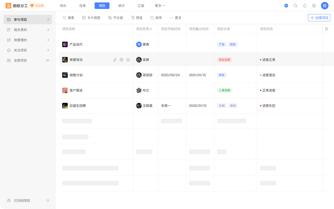Switch to the 统计 tab
This screenshot has width=334, height=209.
click(121, 6)
